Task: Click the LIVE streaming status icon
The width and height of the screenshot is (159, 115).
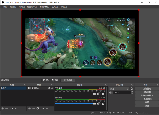Action: tap(92, 113)
